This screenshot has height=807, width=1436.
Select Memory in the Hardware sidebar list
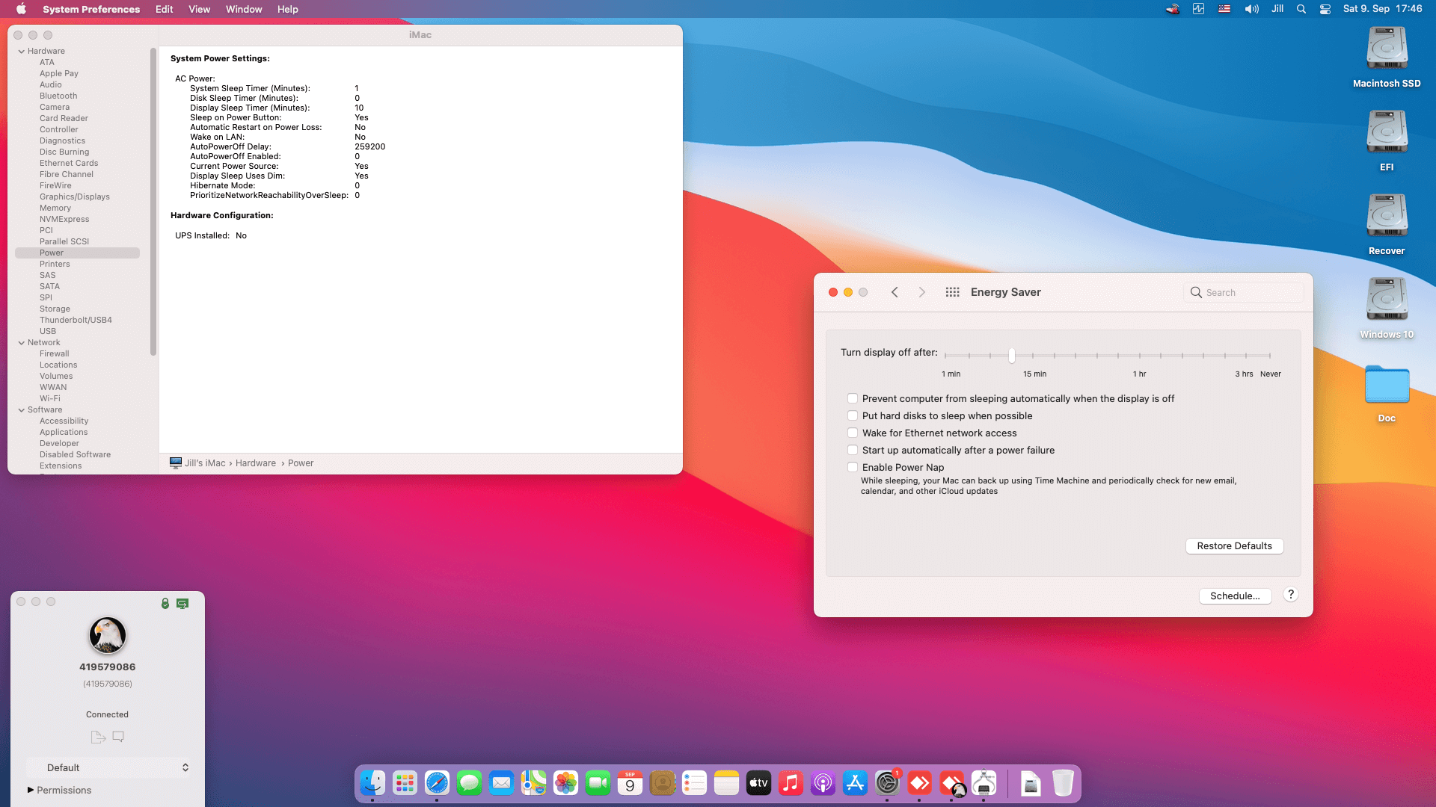[55, 208]
